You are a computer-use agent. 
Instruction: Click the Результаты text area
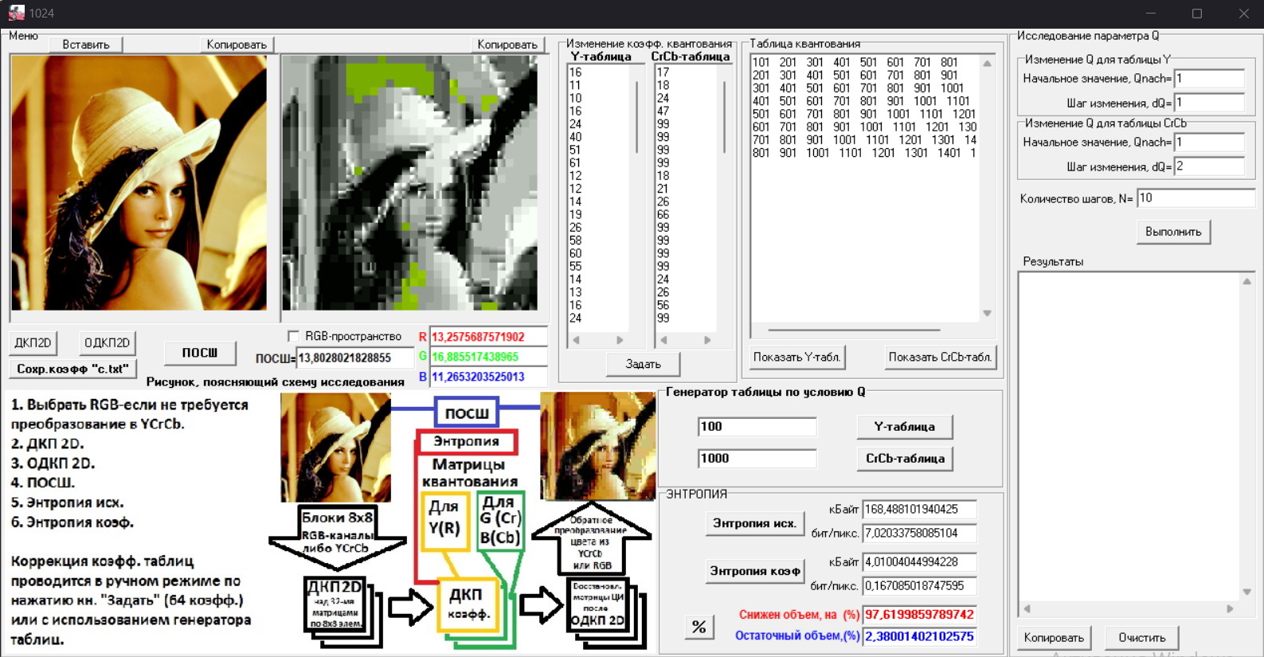[1129, 438]
